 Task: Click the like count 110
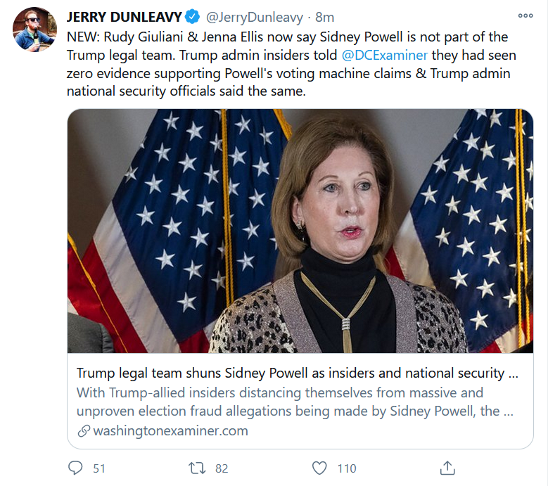point(346,468)
